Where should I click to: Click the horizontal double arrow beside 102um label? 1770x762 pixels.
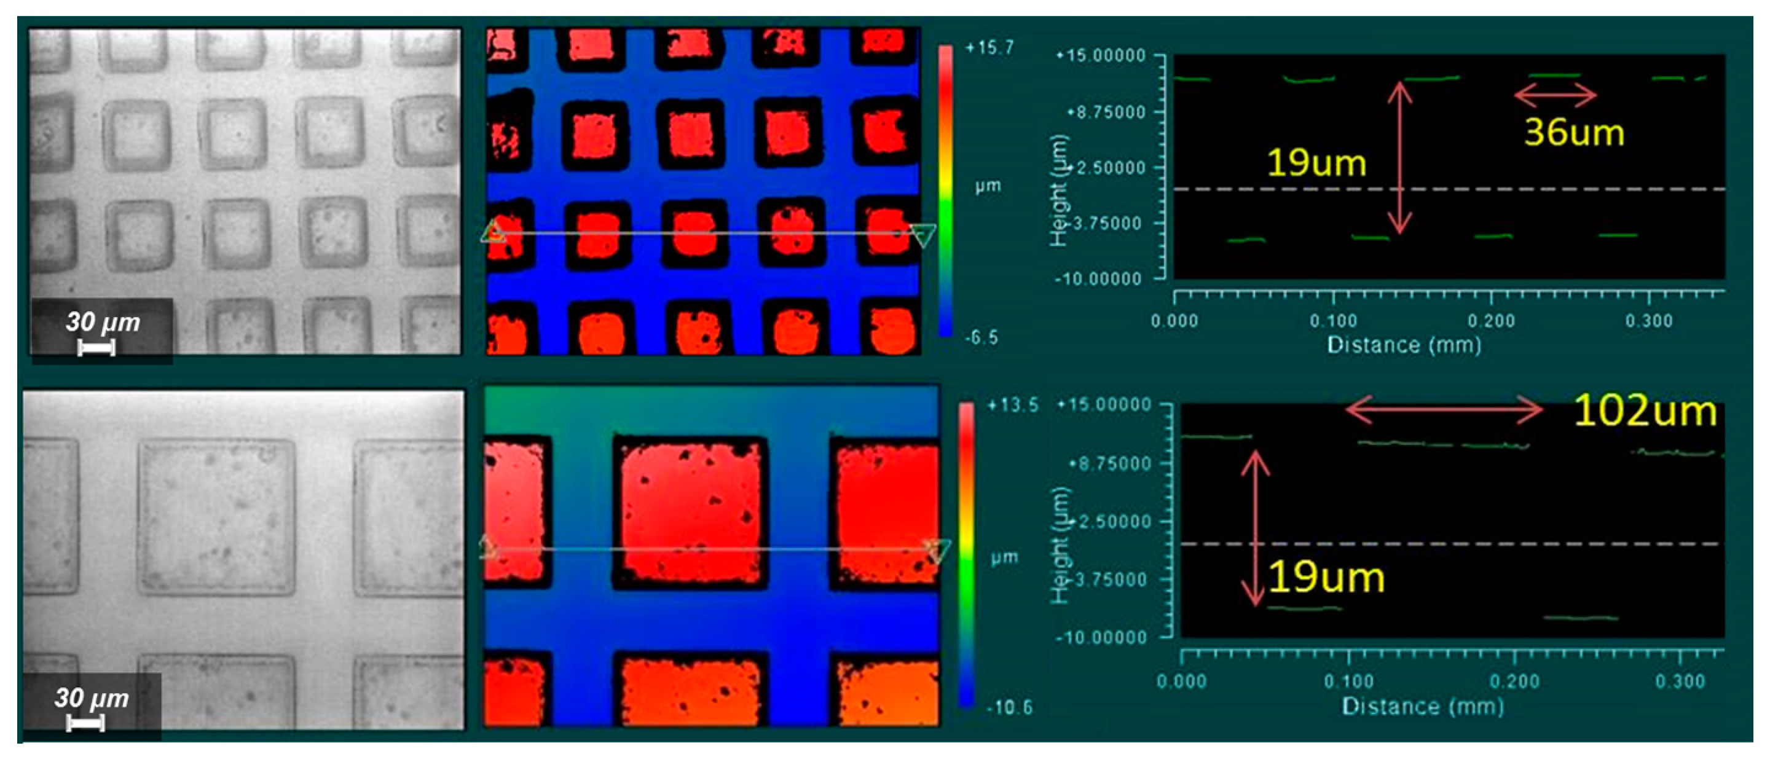[x=1445, y=410]
